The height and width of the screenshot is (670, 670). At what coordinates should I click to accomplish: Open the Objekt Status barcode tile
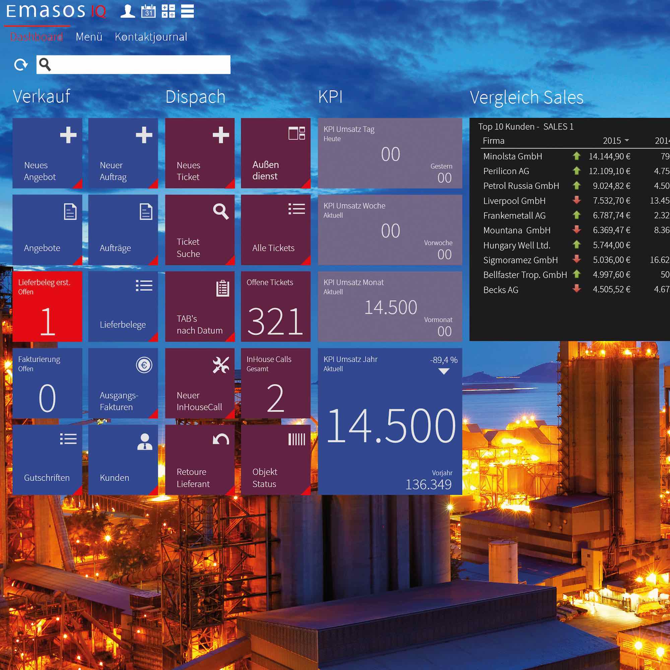[275, 460]
